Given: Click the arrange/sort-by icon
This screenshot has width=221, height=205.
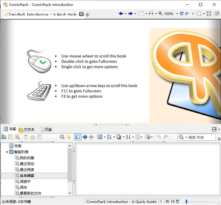Looking at the screenshot, I should (x=109, y=137).
